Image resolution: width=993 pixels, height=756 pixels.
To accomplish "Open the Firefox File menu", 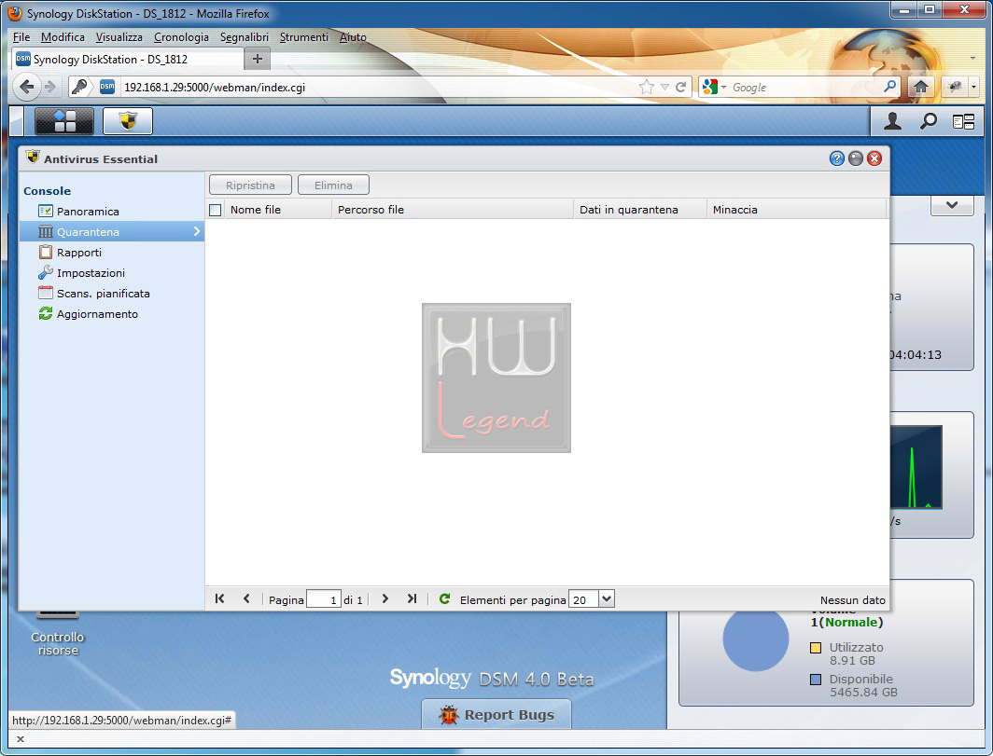I will click(21, 37).
